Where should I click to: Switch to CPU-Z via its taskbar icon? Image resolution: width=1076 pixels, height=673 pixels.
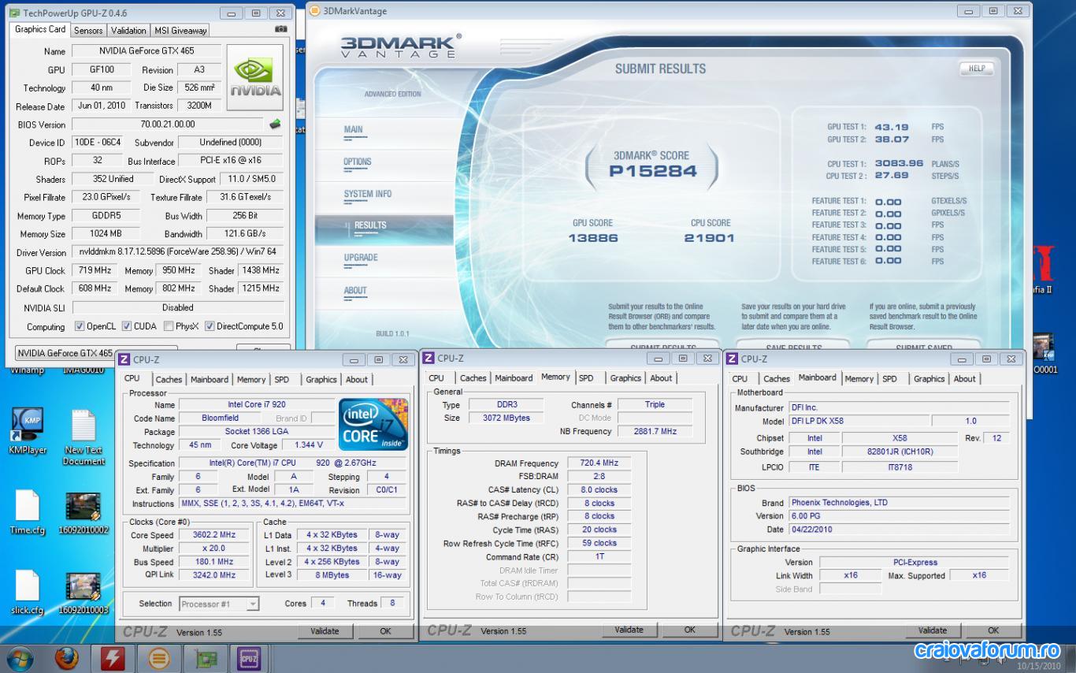[x=250, y=658]
